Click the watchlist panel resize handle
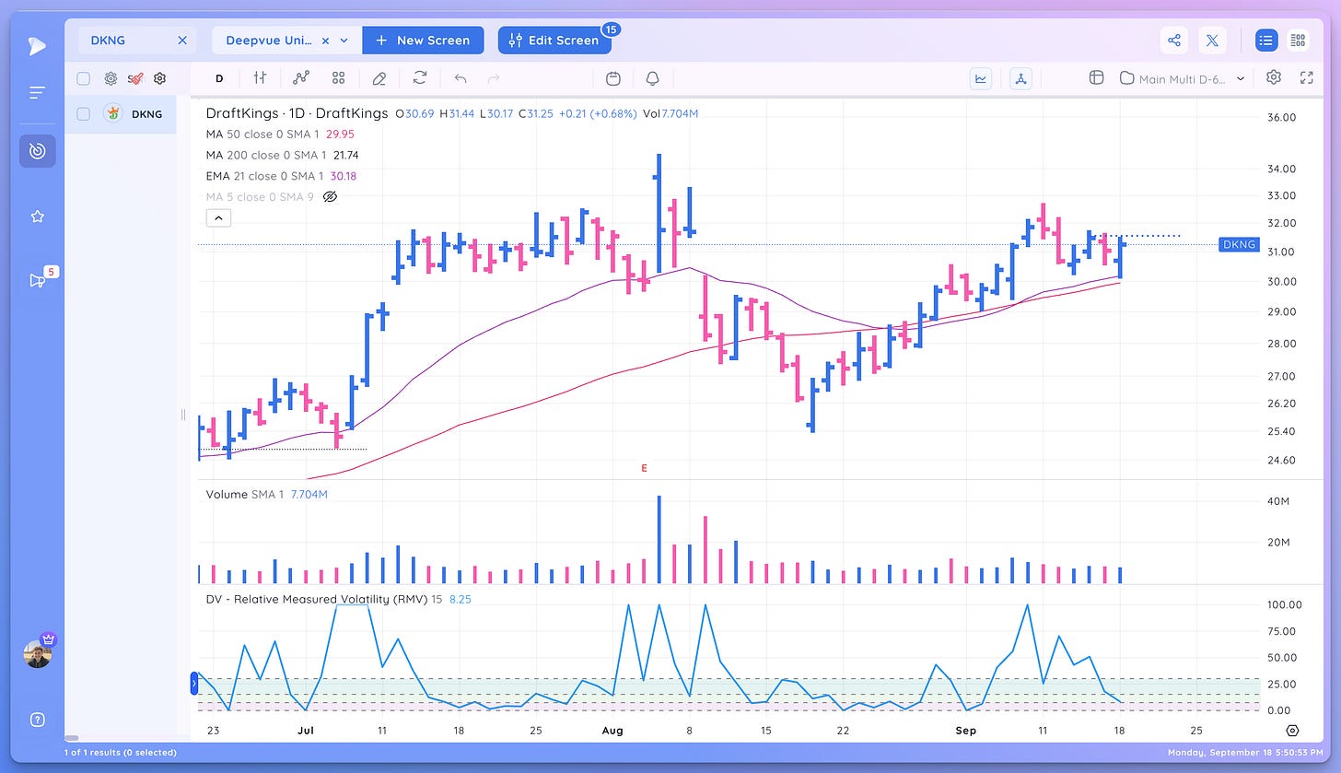The image size is (1341, 773). [x=182, y=415]
